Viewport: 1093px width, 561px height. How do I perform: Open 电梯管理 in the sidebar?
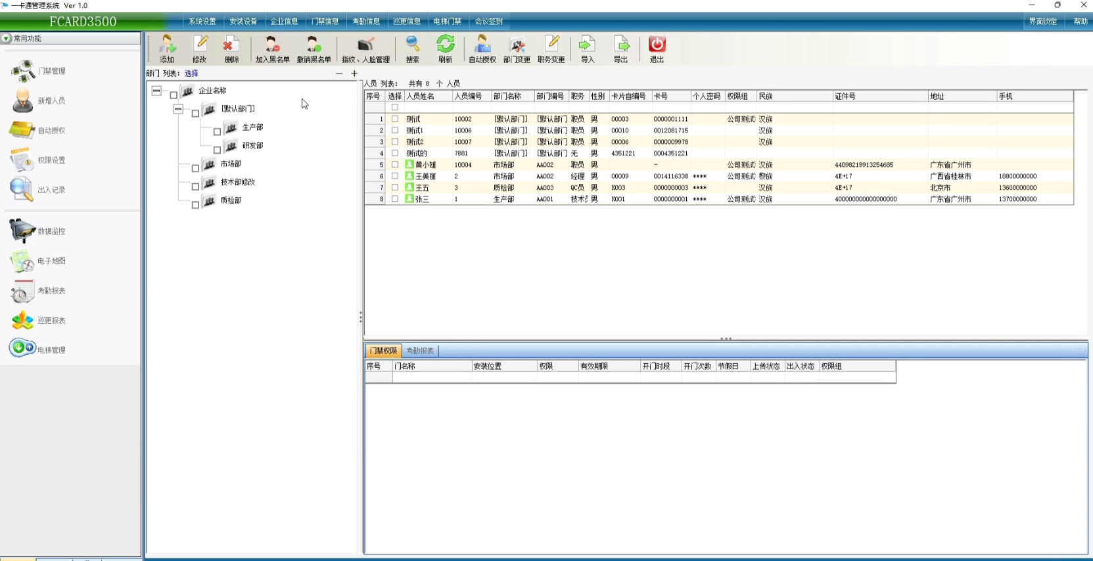point(39,349)
